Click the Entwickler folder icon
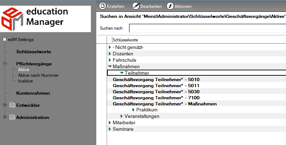The width and height of the screenshot is (286, 145). pos(12,105)
